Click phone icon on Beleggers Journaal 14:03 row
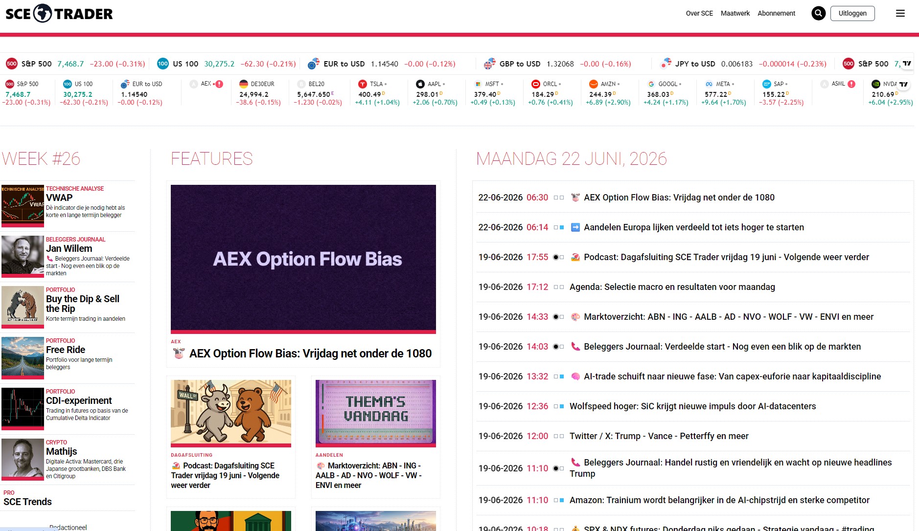Viewport: 919px width, 531px height. click(x=575, y=347)
